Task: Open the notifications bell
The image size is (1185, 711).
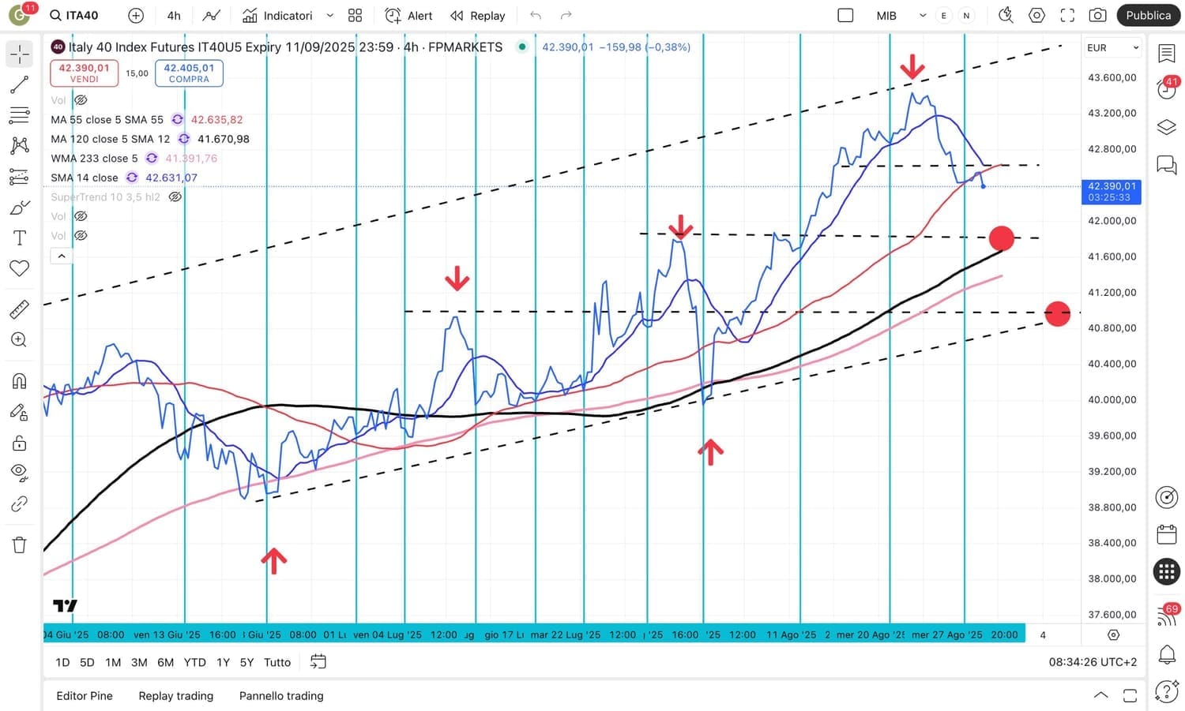Action: (1167, 654)
